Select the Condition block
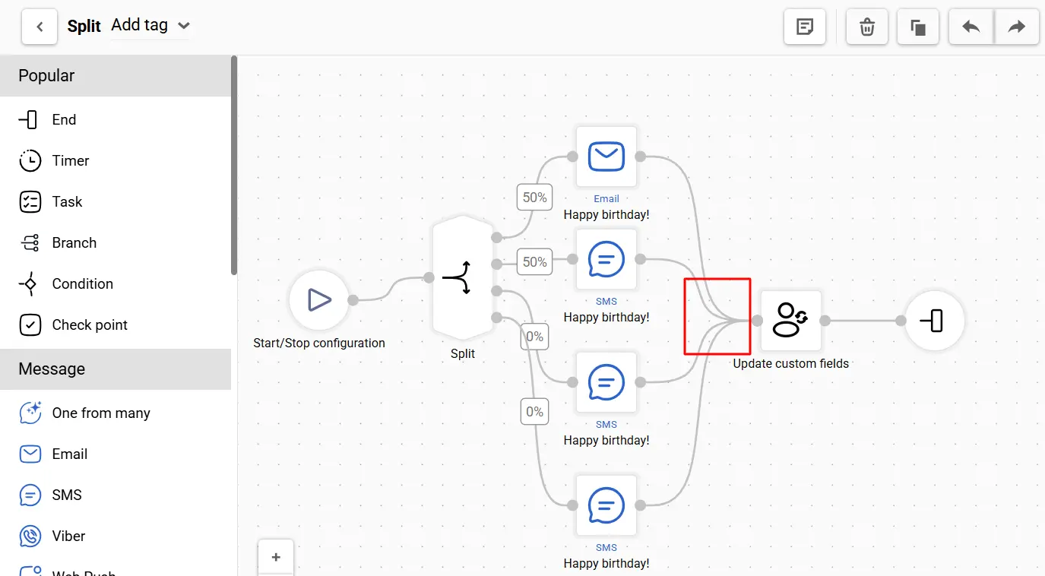The image size is (1045, 576). (x=82, y=283)
